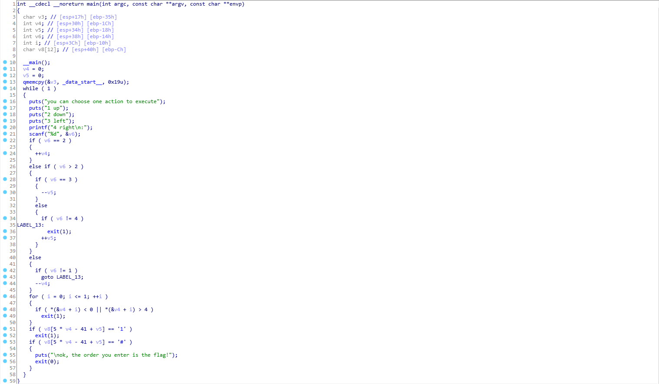Image resolution: width=659 pixels, height=384 pixels.
Task: Click the 'scanf' function name
Action: click(x=36, y=134)
